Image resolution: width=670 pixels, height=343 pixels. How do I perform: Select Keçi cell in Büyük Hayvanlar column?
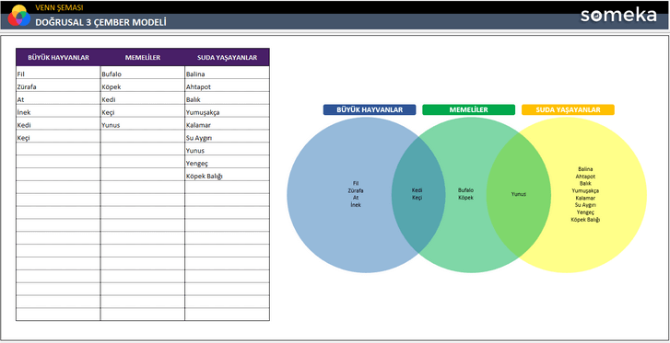[x=58, y=136]
